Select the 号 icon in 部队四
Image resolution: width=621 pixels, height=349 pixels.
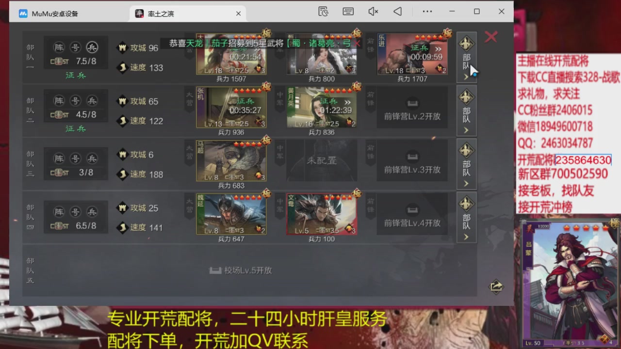[x=75, y=212]
